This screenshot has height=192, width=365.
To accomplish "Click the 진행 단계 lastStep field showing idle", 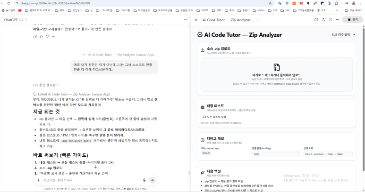I will click(277, 154).
